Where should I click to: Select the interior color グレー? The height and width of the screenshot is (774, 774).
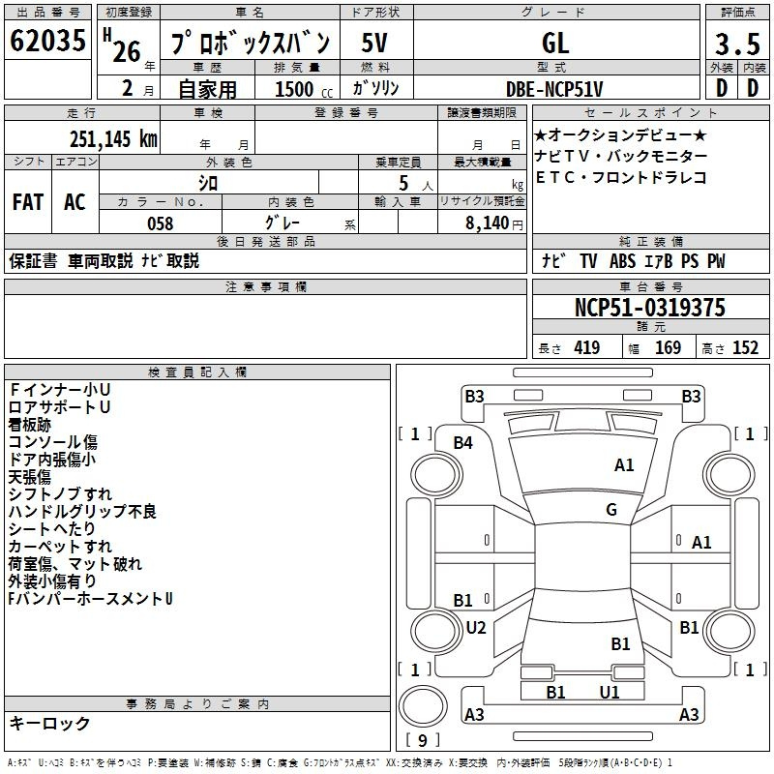[x=283, y=223]
